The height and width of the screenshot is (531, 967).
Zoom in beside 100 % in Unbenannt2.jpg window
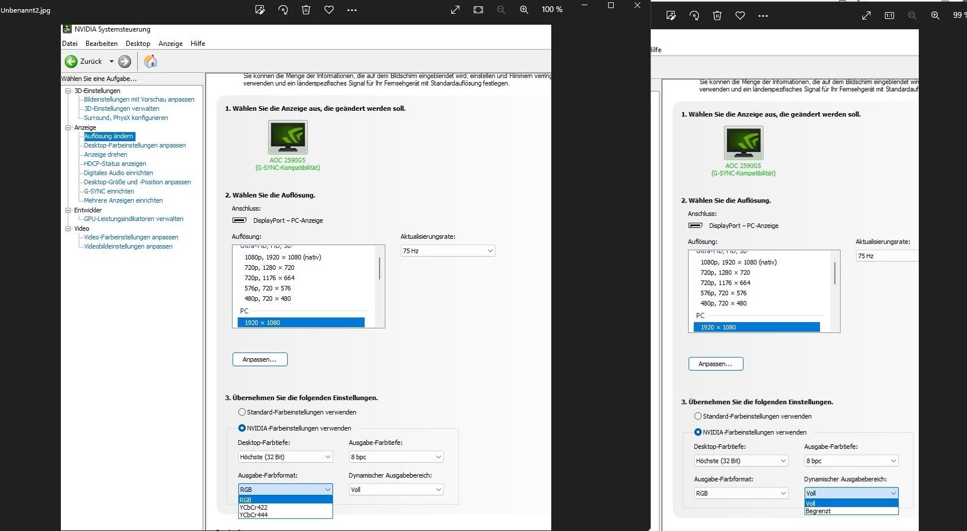524,10
